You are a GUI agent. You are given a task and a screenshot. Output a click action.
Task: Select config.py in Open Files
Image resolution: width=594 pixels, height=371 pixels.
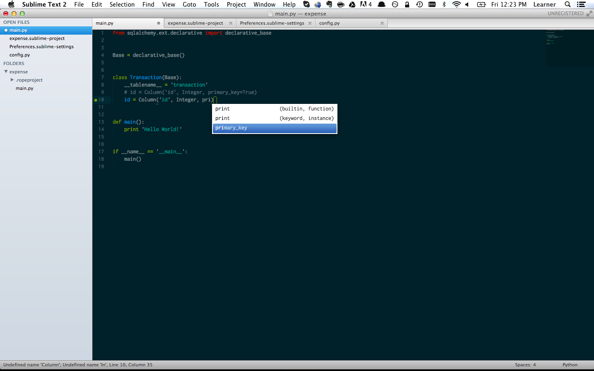coord(20,55)
